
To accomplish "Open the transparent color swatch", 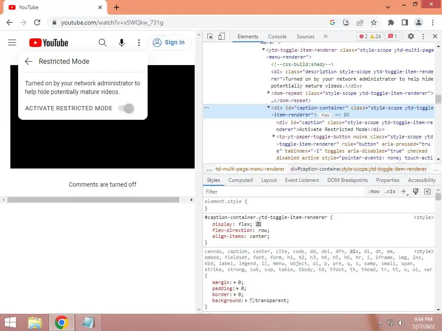I will [x=252, y=300].
